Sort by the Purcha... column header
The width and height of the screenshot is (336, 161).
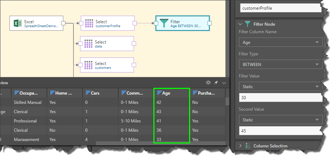208,93
